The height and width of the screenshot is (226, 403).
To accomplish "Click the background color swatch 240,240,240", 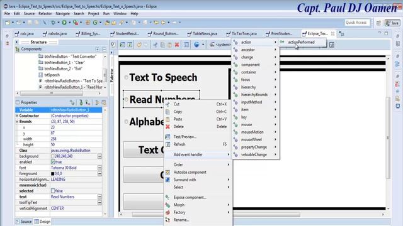I will [x=52, y=156].
